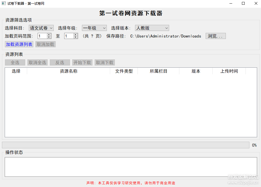The height and width of the screenshot is (187, 261).
Task: Close the 试卷下载器 window
Action: pyautogui.click(x=256, y=4)
